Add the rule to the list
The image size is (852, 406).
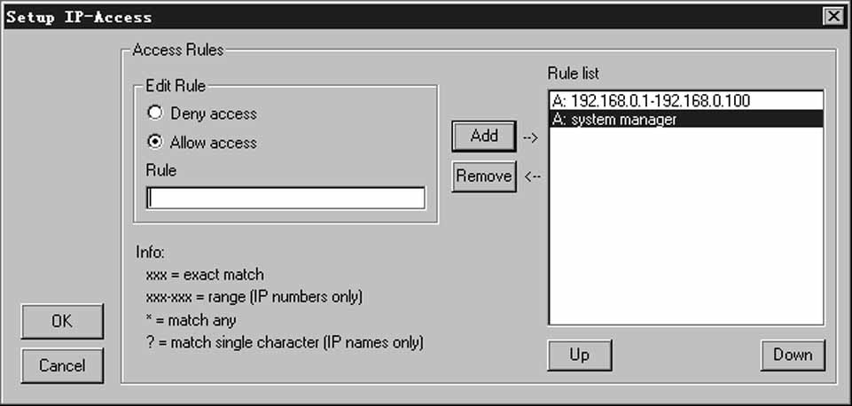point(483,136)
